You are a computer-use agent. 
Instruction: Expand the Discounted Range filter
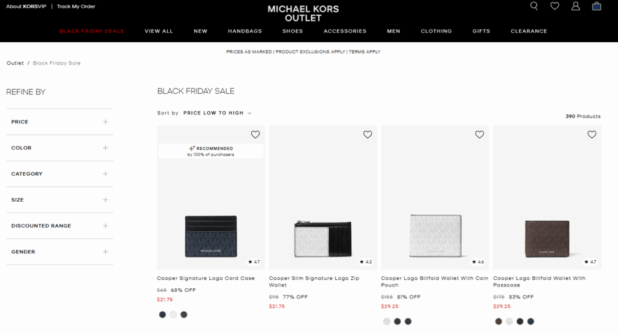[x=105, y=226]
